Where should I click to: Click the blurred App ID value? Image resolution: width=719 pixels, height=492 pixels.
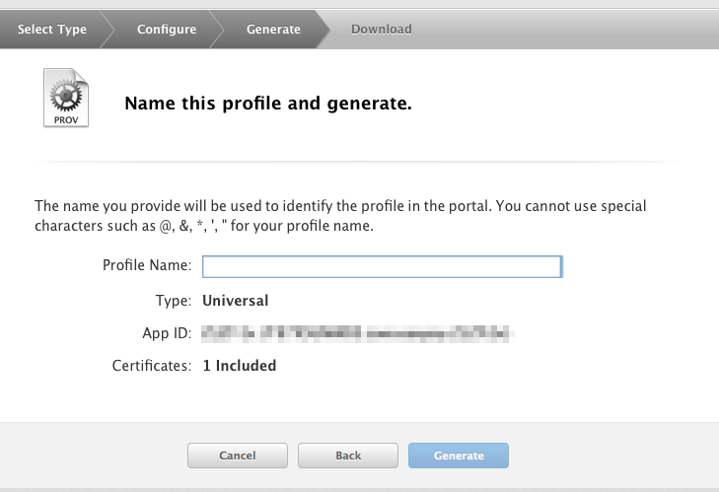(x=360, y=333)
